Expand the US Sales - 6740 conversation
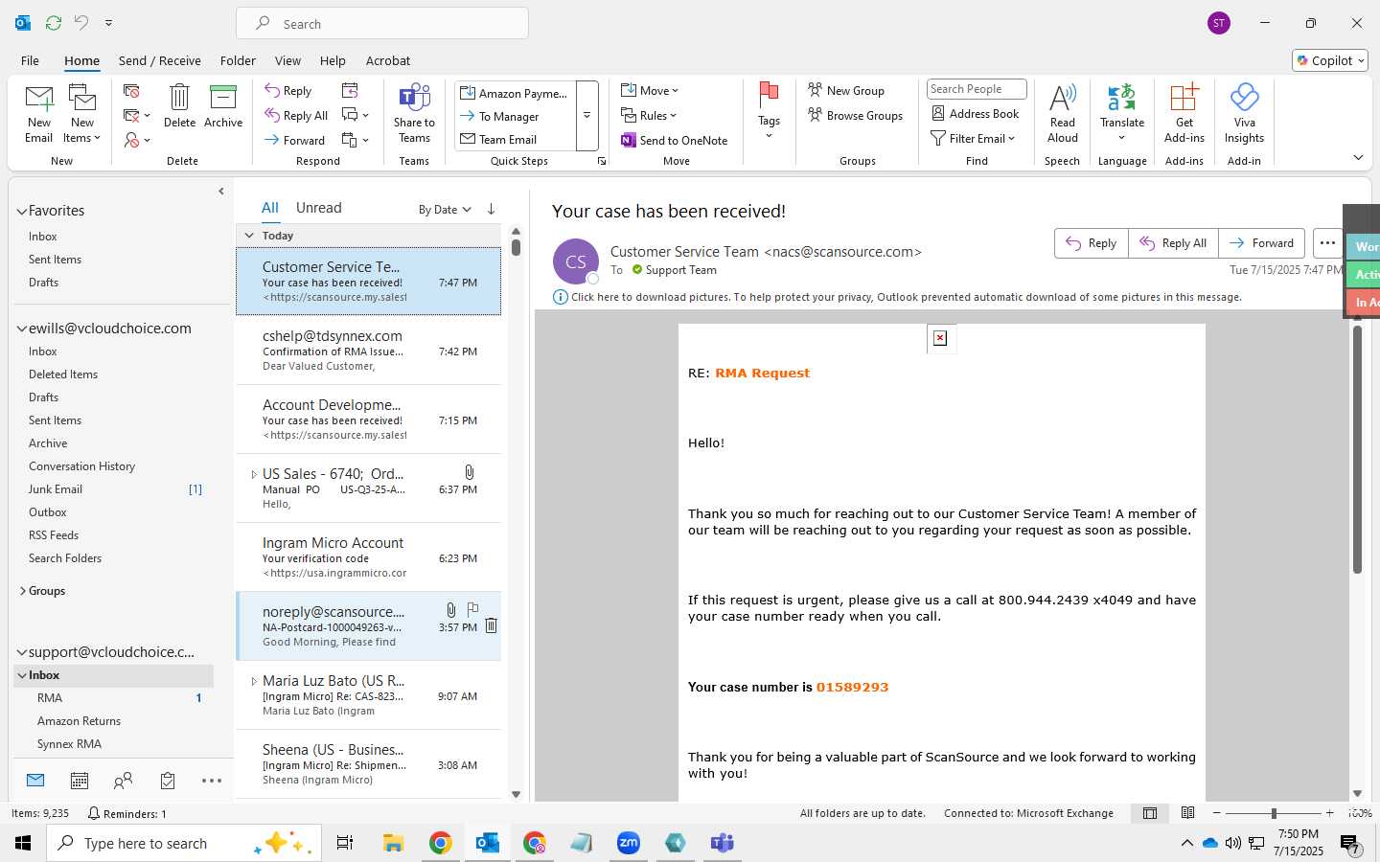The width and height of the screenshot is (1380, 862). point(253,474)
